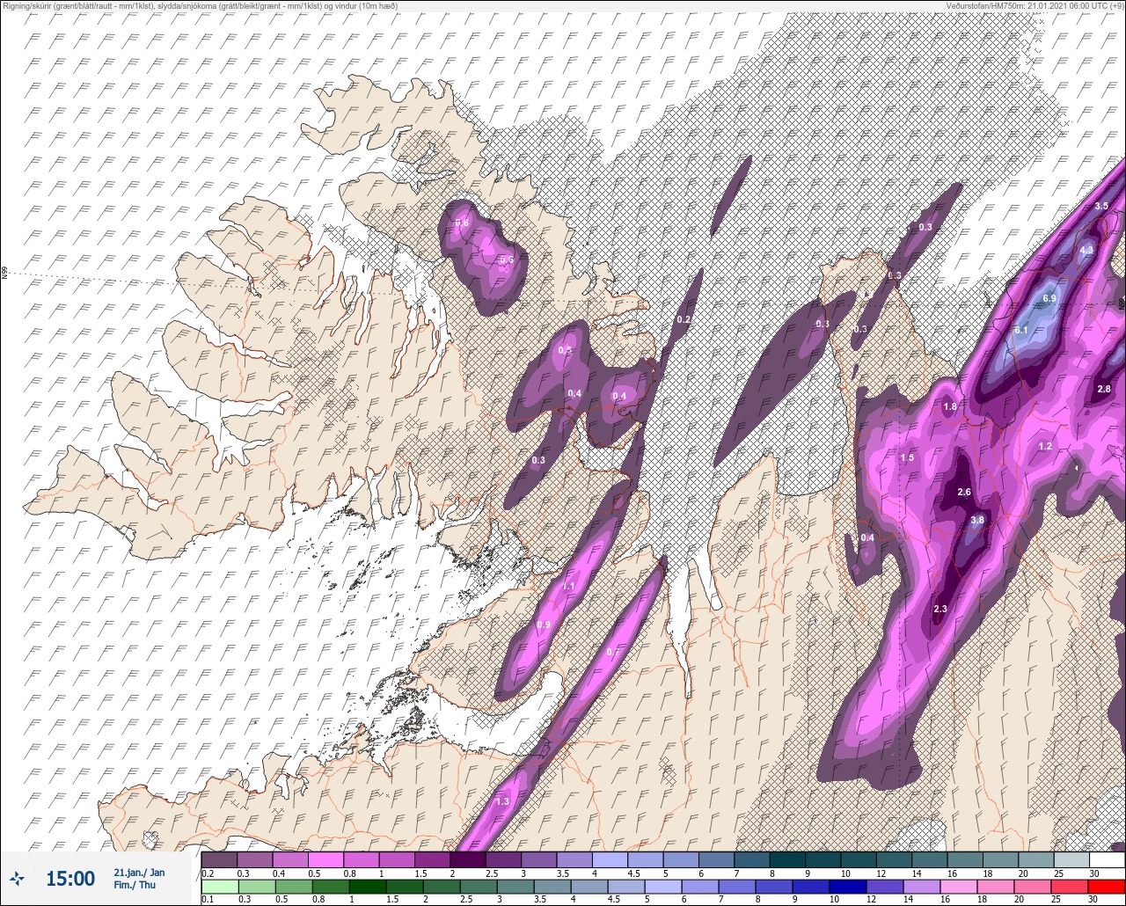Select upper legend white swatch starting at 30

(x=1107, y=859)
